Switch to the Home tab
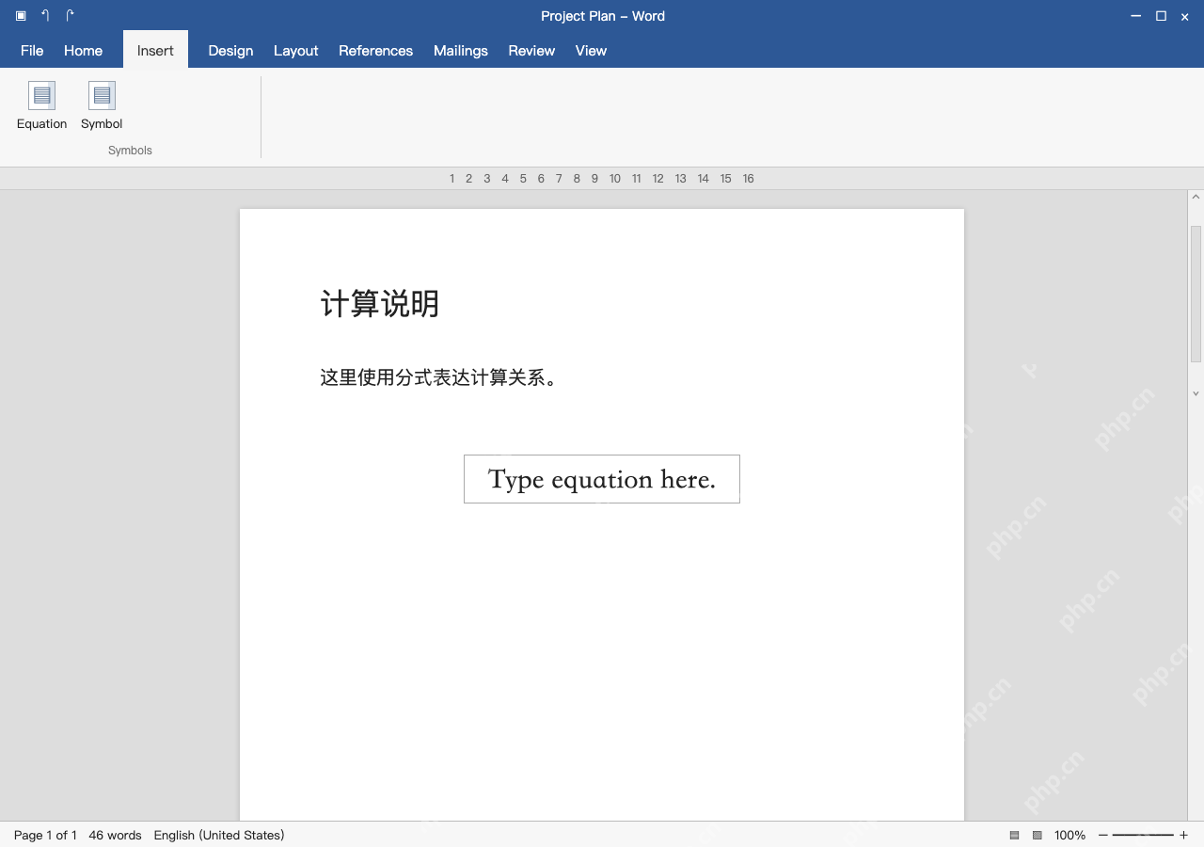 pos(83,51)
